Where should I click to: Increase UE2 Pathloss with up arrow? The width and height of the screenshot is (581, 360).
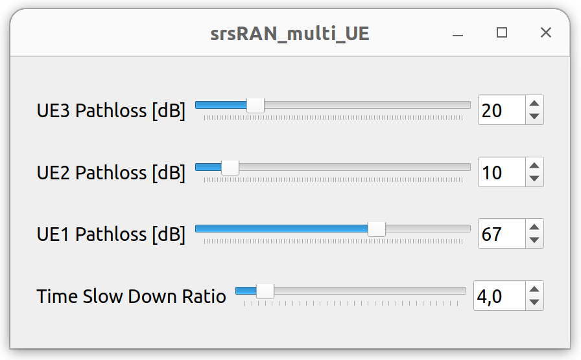pos(534,165)
